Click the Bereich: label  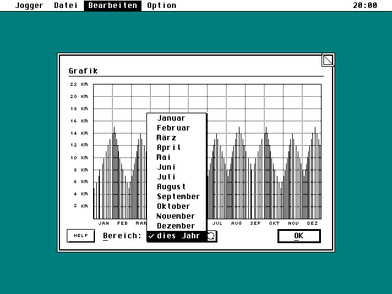(x=123, y=236)
